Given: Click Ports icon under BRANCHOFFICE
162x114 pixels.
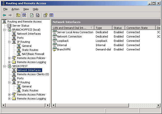Looking at the screenshot, I should (x=14, y=38).
